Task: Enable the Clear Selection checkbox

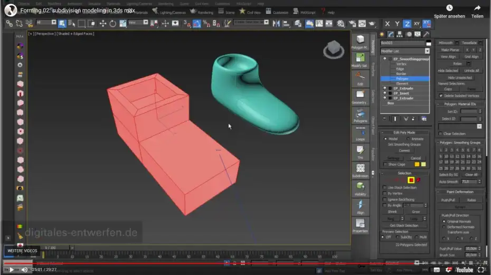Action: pos(441,134)
